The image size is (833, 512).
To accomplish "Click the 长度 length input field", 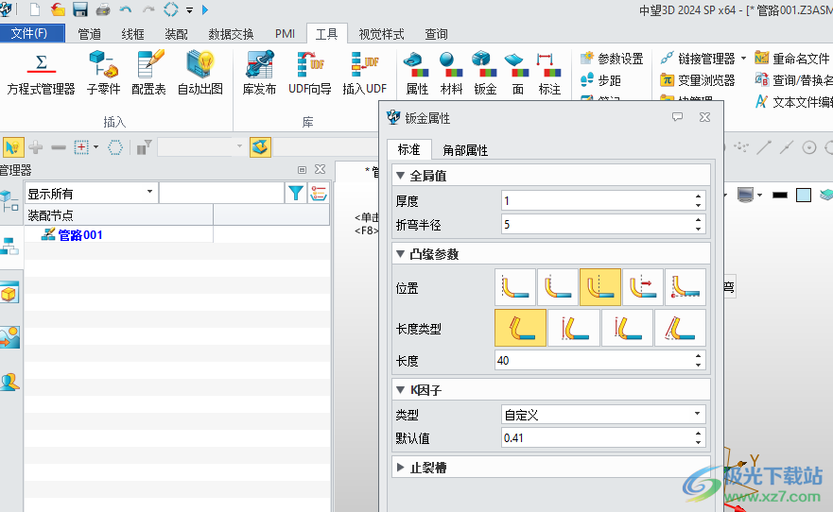I will pyautogui.click(x=599, y=360).
